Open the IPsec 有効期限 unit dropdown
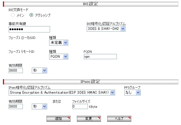Screen dimensions: 181x125 [39, 106]
